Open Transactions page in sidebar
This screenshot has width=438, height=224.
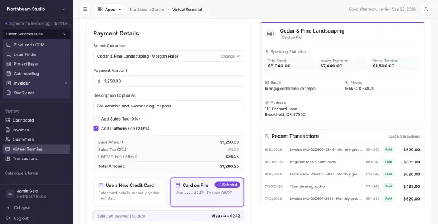(36, 158)
